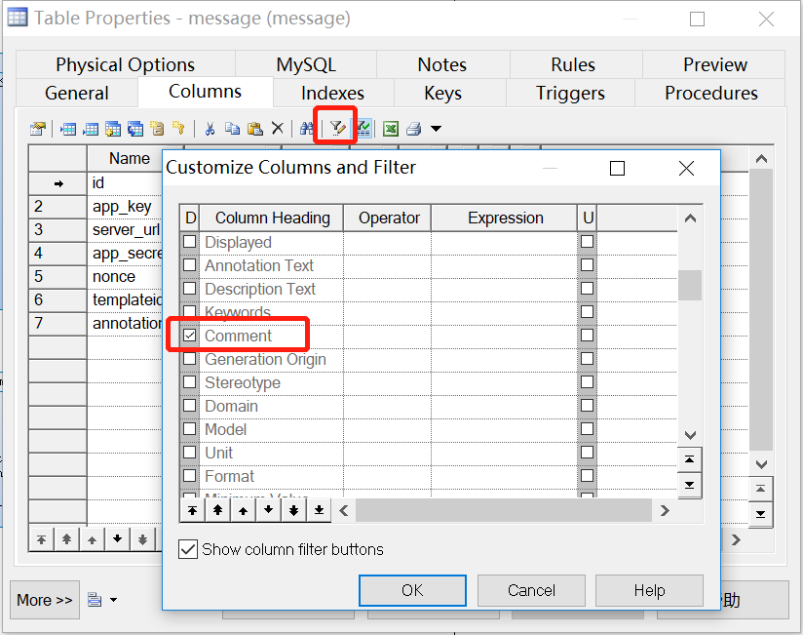Uncheck Show column filter buttons
This screenshot has width=803, height=635.
pyautogui.click(x=188, y=549)
